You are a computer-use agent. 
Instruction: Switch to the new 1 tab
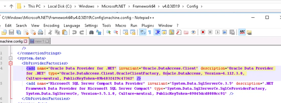[x=39, y=41]
